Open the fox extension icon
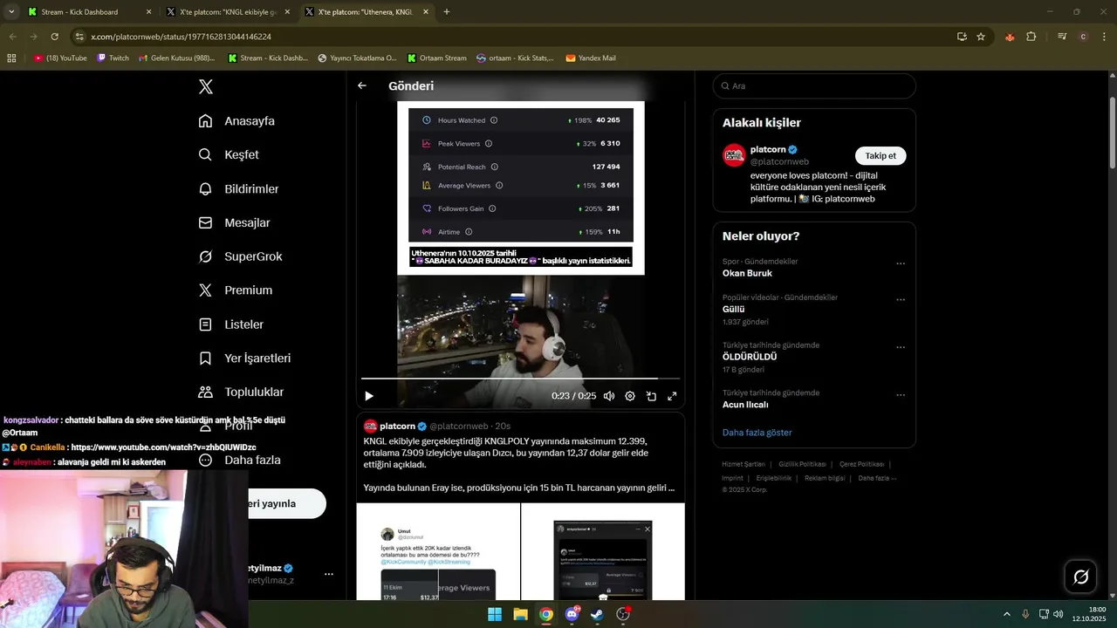The image size is (1117, 628). (1010, 37)
